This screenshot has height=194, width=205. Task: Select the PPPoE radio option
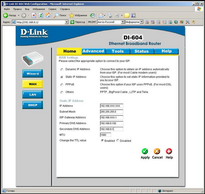(62, 85)
